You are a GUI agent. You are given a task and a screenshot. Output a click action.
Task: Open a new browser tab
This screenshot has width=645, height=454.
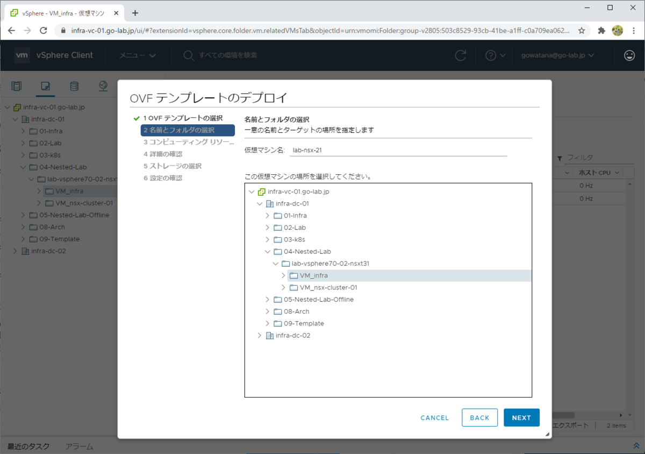coord(135,13)
